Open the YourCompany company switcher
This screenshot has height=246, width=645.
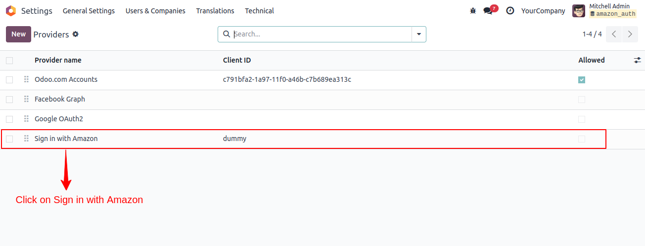click(x=543, y=10)
